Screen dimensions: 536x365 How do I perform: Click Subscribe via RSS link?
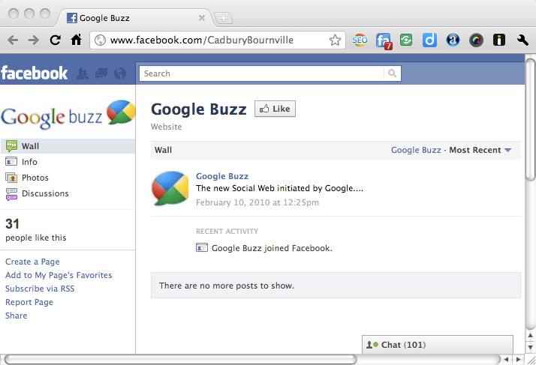[40, 289]
